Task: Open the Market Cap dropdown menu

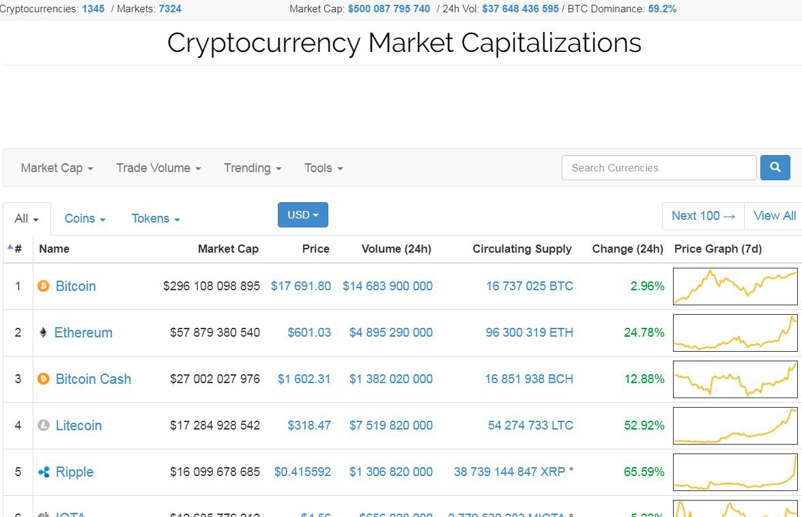Action: click(x=57, y=168)
